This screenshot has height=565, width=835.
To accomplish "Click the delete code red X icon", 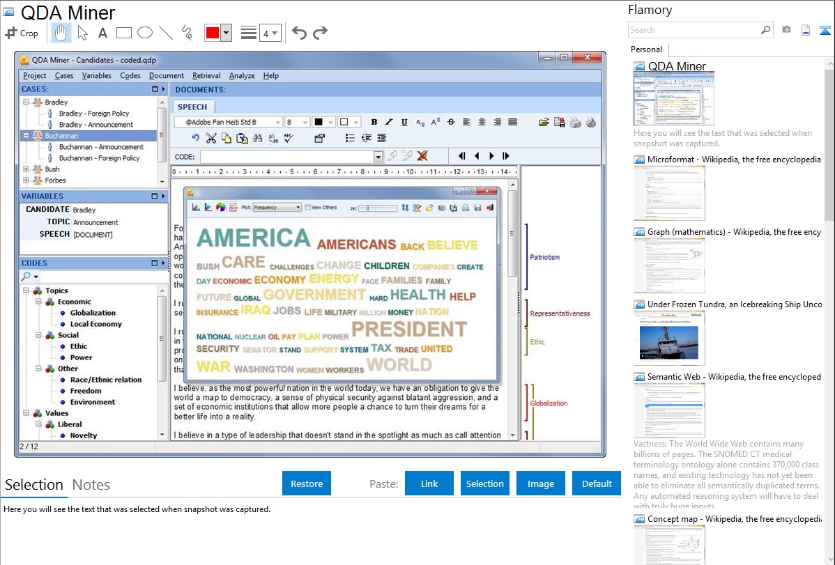I will (422, 156).
